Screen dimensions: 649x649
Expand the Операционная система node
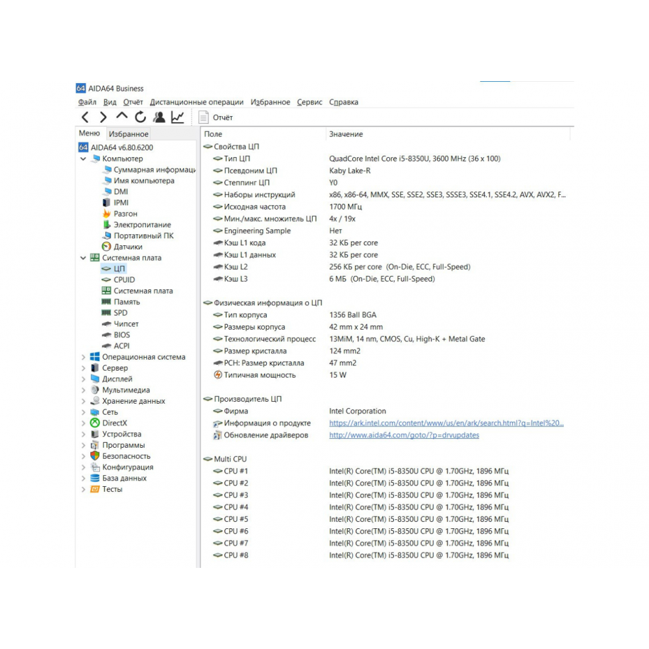click(83, 357)
